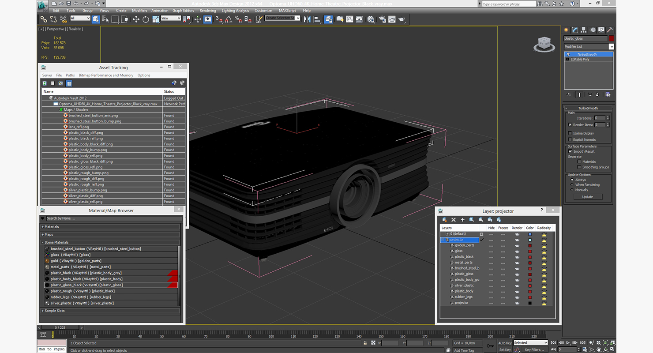Open the Motion command panel tab

pos(593,30)
